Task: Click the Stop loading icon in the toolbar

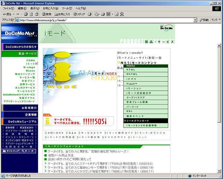Action: (x=26, y=14)
